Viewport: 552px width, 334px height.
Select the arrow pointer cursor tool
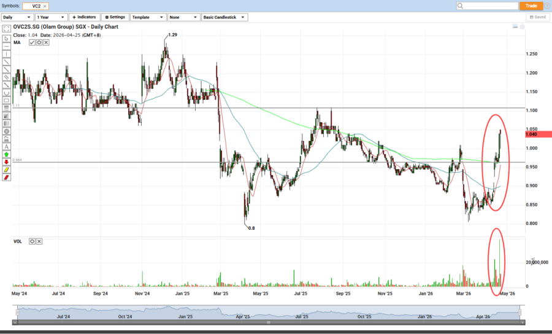(x=7, y=38)
